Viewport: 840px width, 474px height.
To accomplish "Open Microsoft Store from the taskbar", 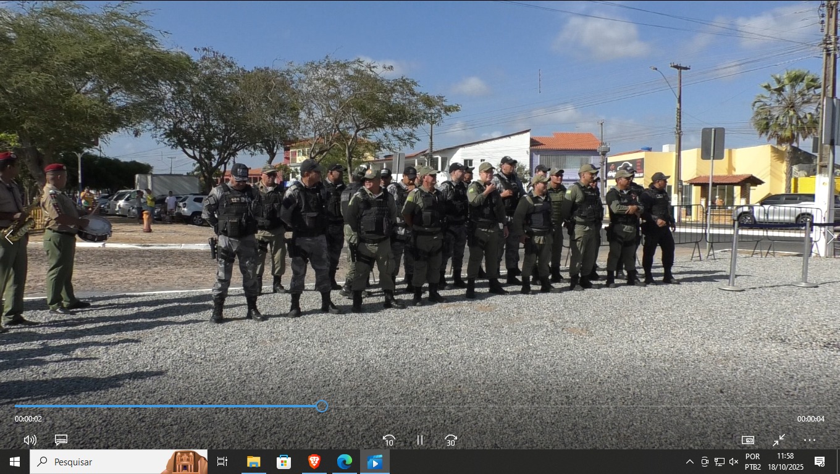I will pos(283,462).
